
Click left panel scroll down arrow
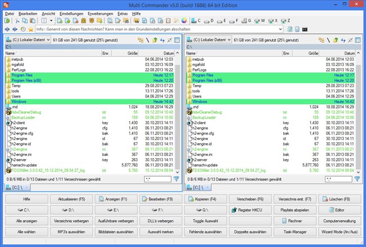(177, 172)
